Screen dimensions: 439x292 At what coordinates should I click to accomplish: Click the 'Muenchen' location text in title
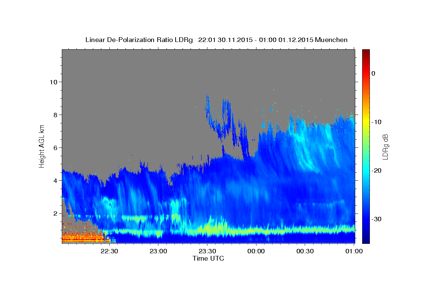tap(331, 40)
